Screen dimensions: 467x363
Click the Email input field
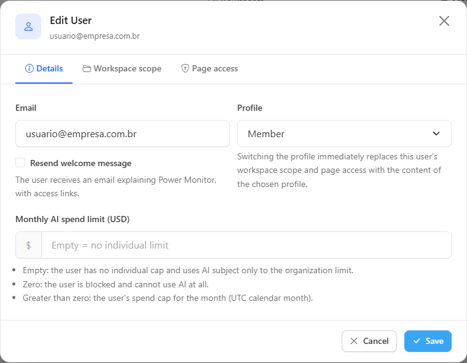pyautogui.click(x=122, y=134)
